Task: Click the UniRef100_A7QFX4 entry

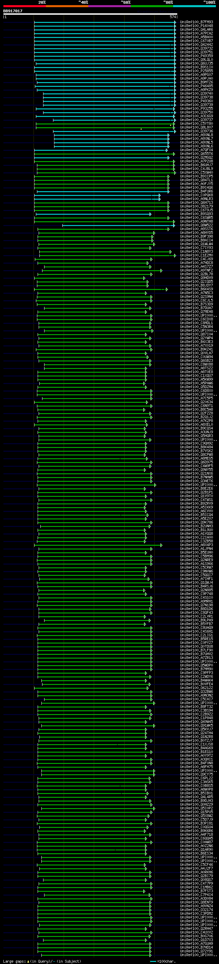Action: click(196, 150)
